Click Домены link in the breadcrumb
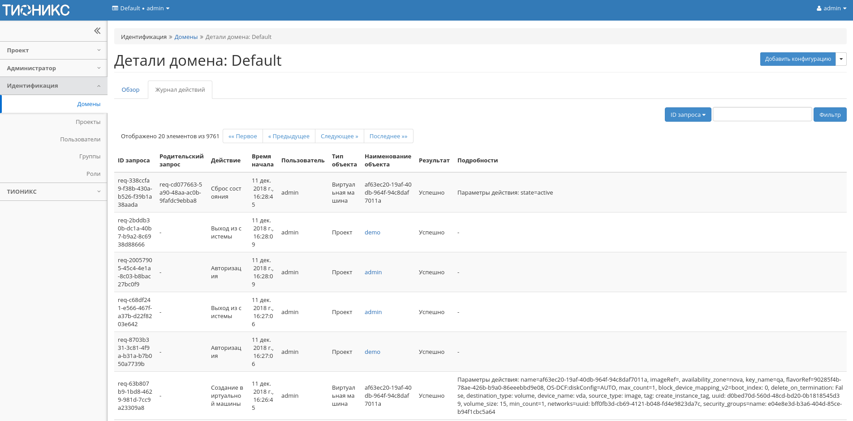This screenshot has width=853, height=421. tap(186, 37)
